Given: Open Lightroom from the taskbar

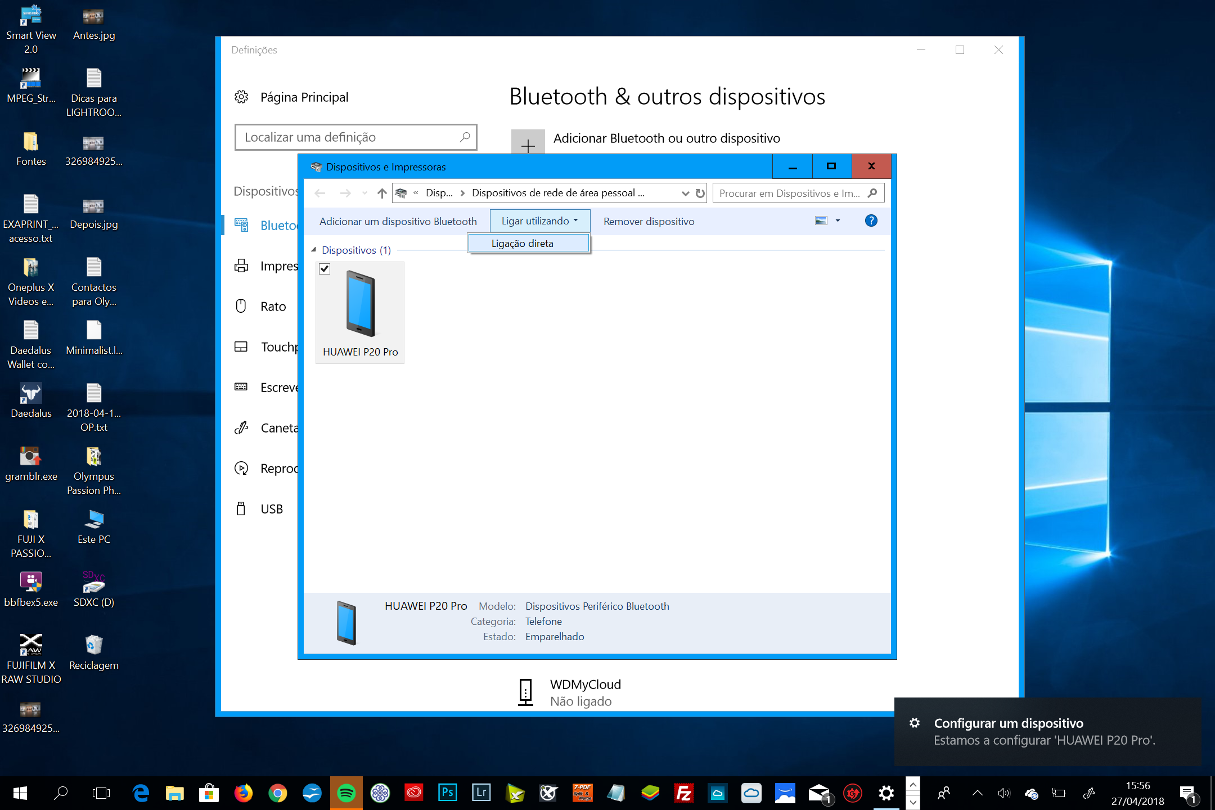Looking at the screenshot, I should (x=481, y=793).
